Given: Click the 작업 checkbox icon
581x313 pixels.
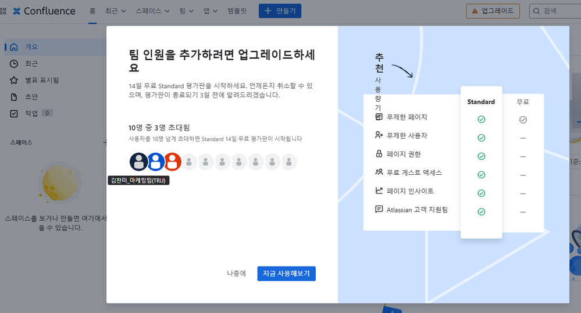Looking at the screenshot, I should 14,114.
